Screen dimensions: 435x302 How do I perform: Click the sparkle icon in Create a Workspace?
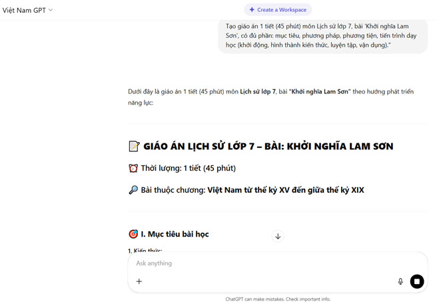252,10
